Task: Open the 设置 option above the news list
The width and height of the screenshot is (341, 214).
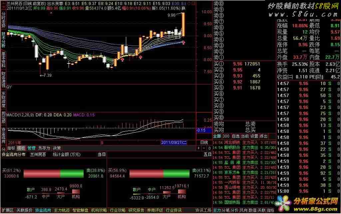Action: pyautogui.click(x=254, y=136)
